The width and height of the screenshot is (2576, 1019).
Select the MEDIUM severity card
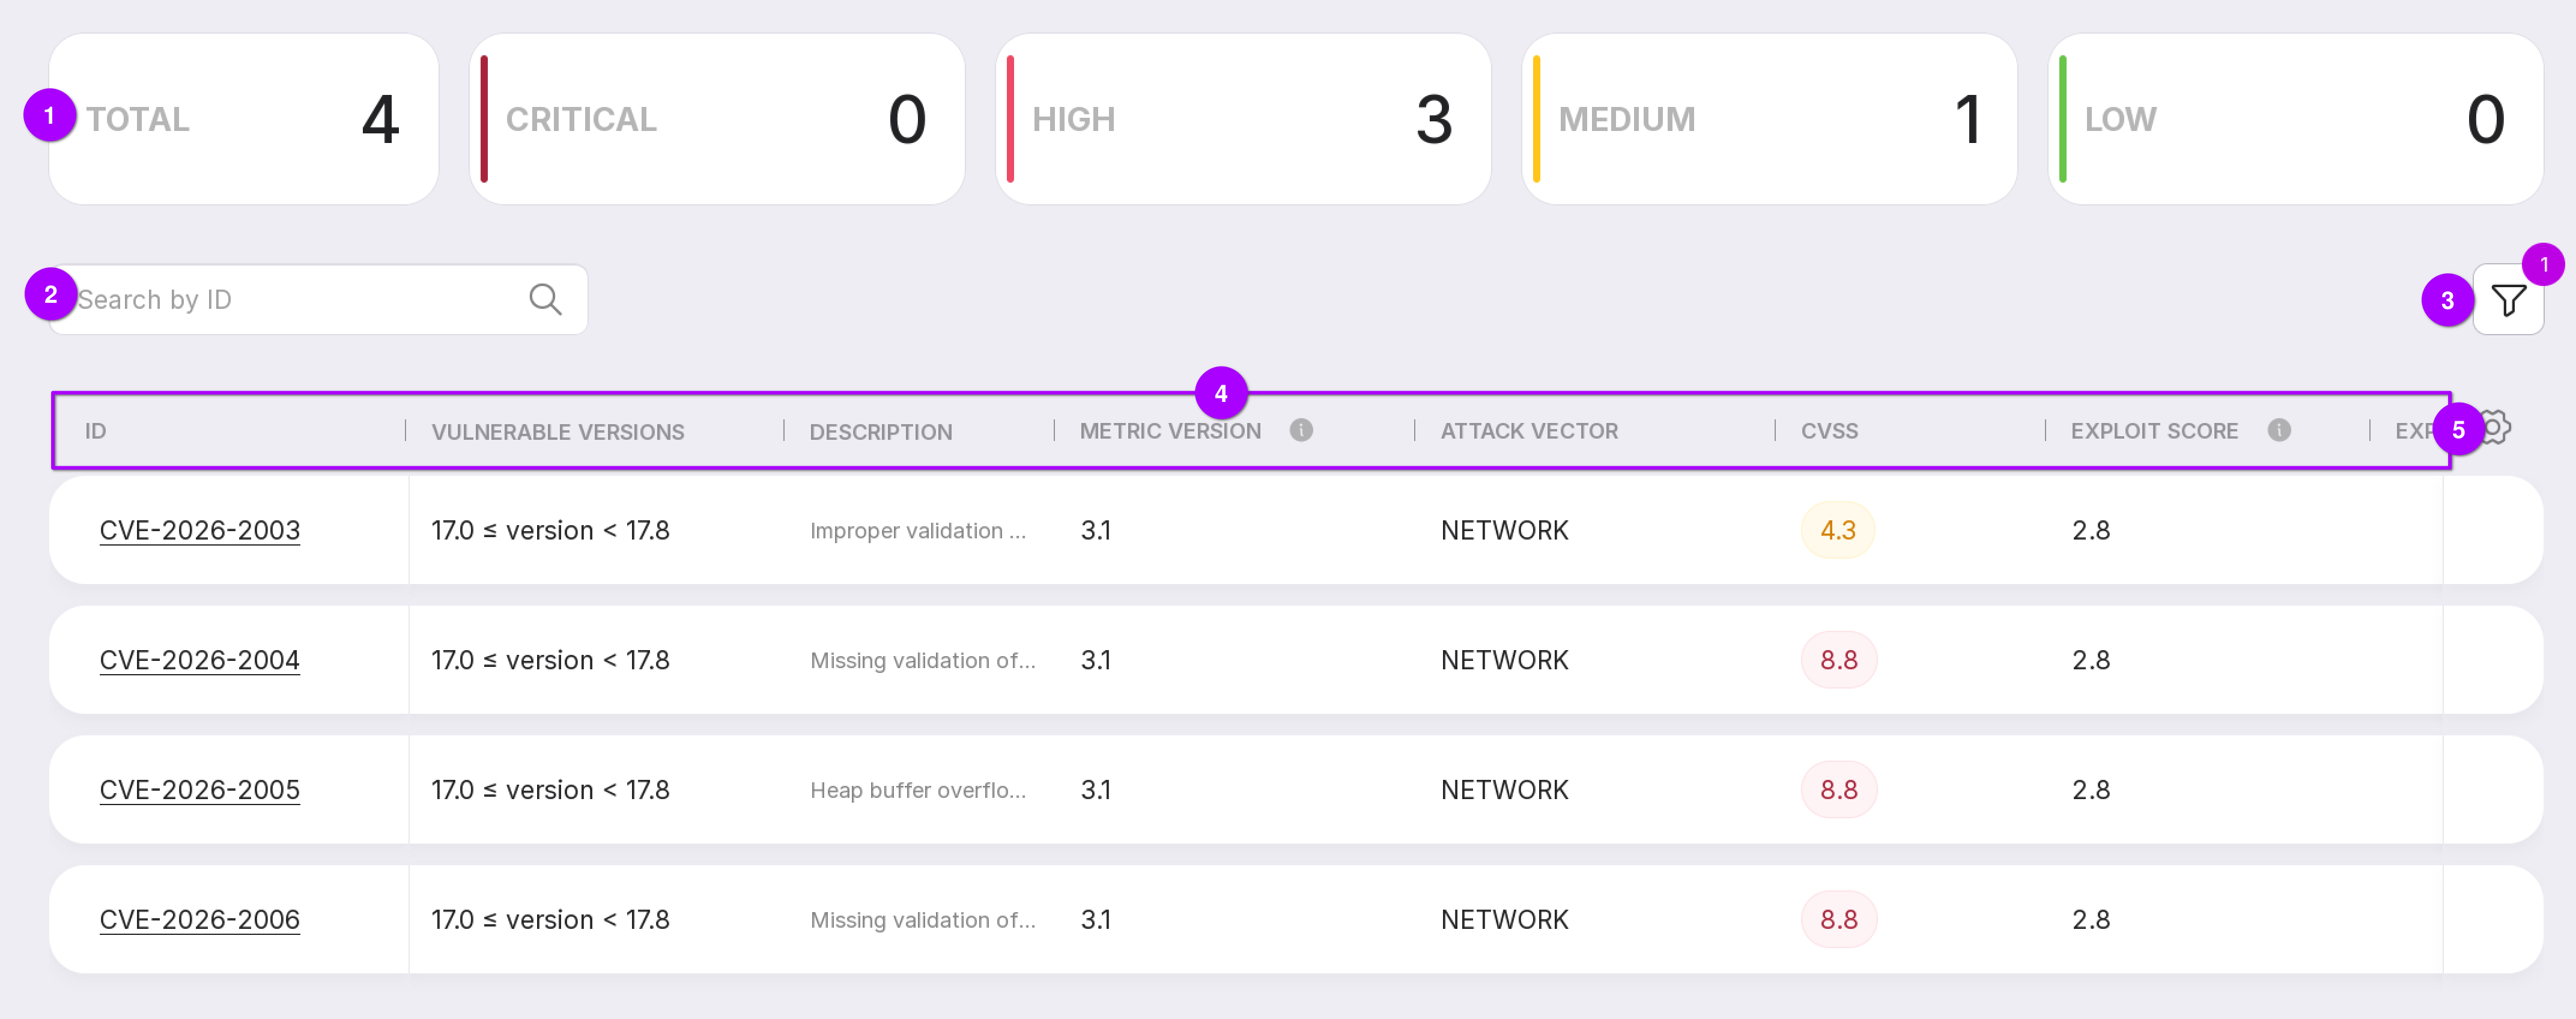pos(1768,119)
